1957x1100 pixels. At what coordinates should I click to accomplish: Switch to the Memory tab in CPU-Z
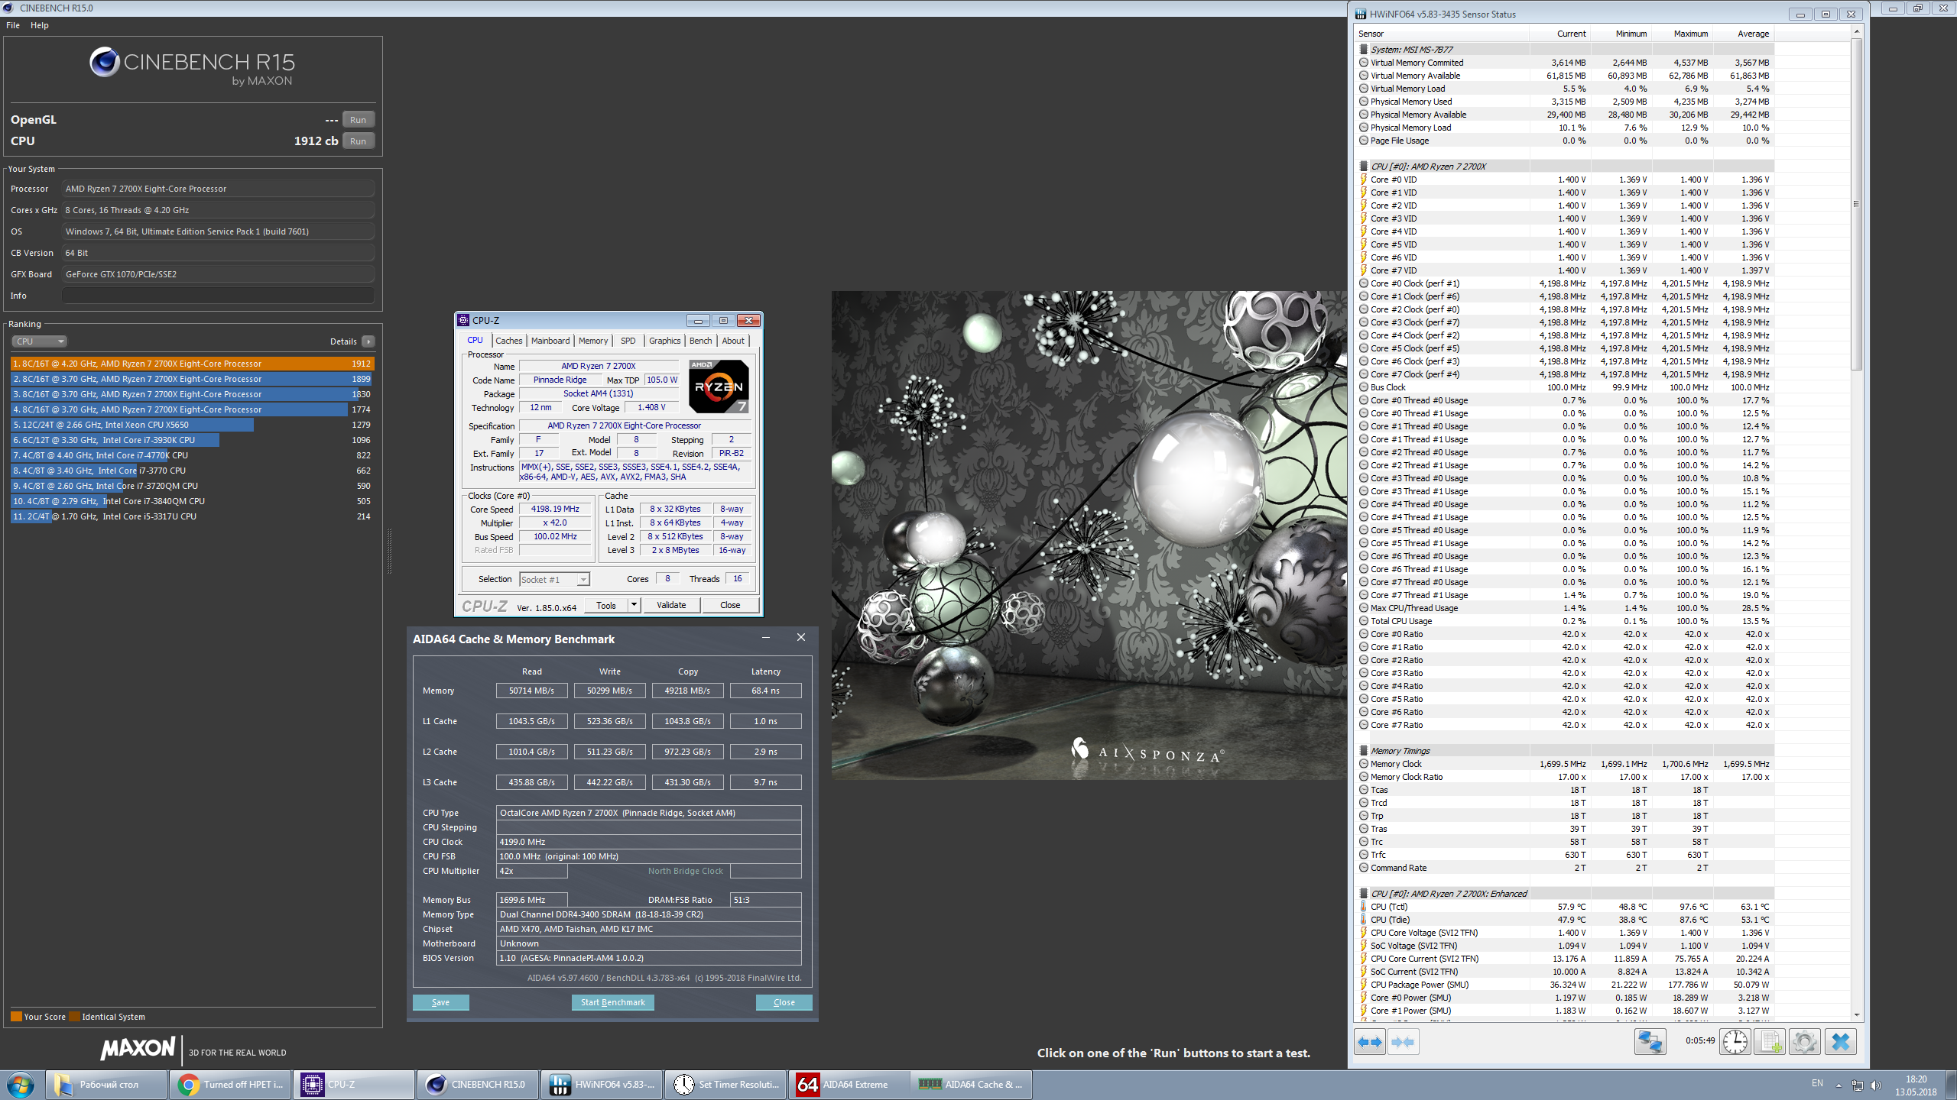coord(592,341)
